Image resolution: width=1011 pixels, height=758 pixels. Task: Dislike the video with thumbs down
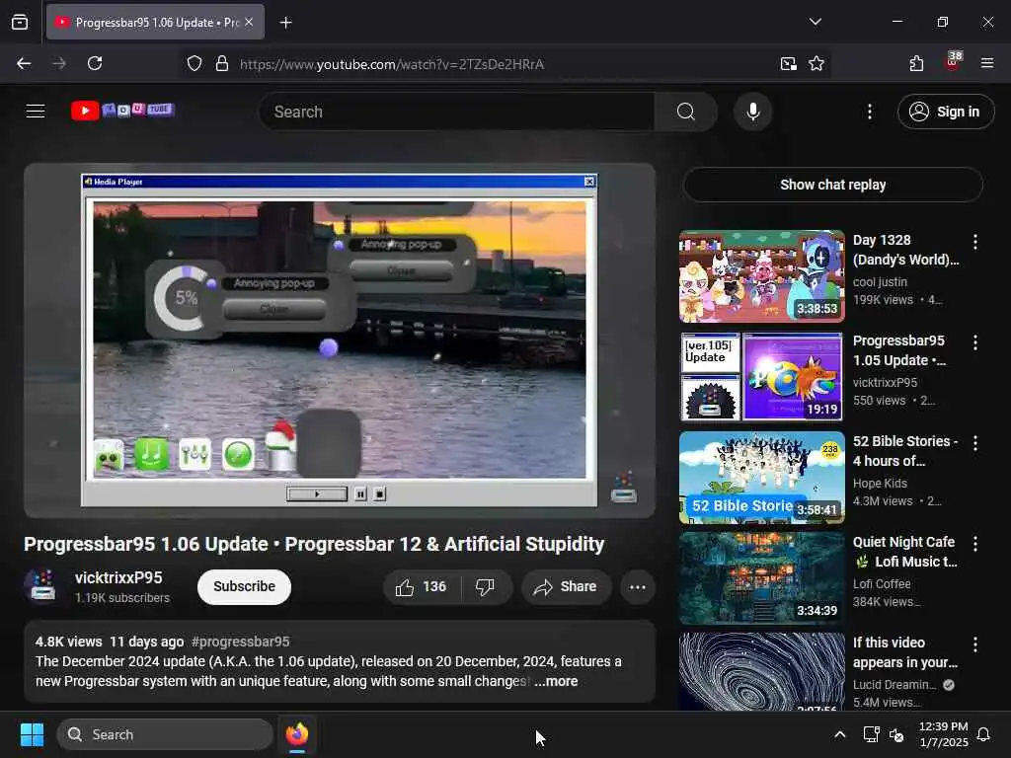point(485,586)
